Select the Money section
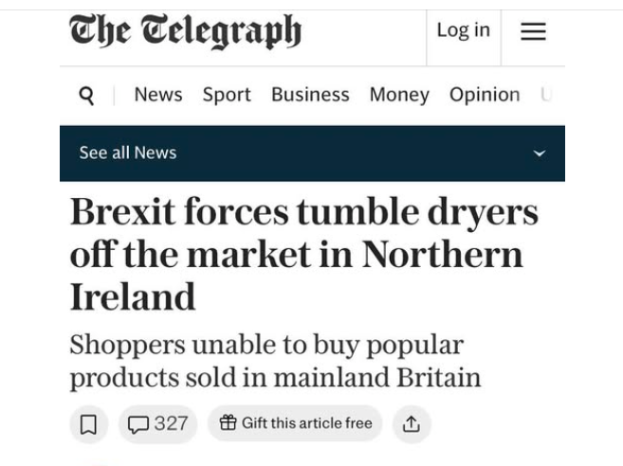The image size is (623, 466). [399, 95]
